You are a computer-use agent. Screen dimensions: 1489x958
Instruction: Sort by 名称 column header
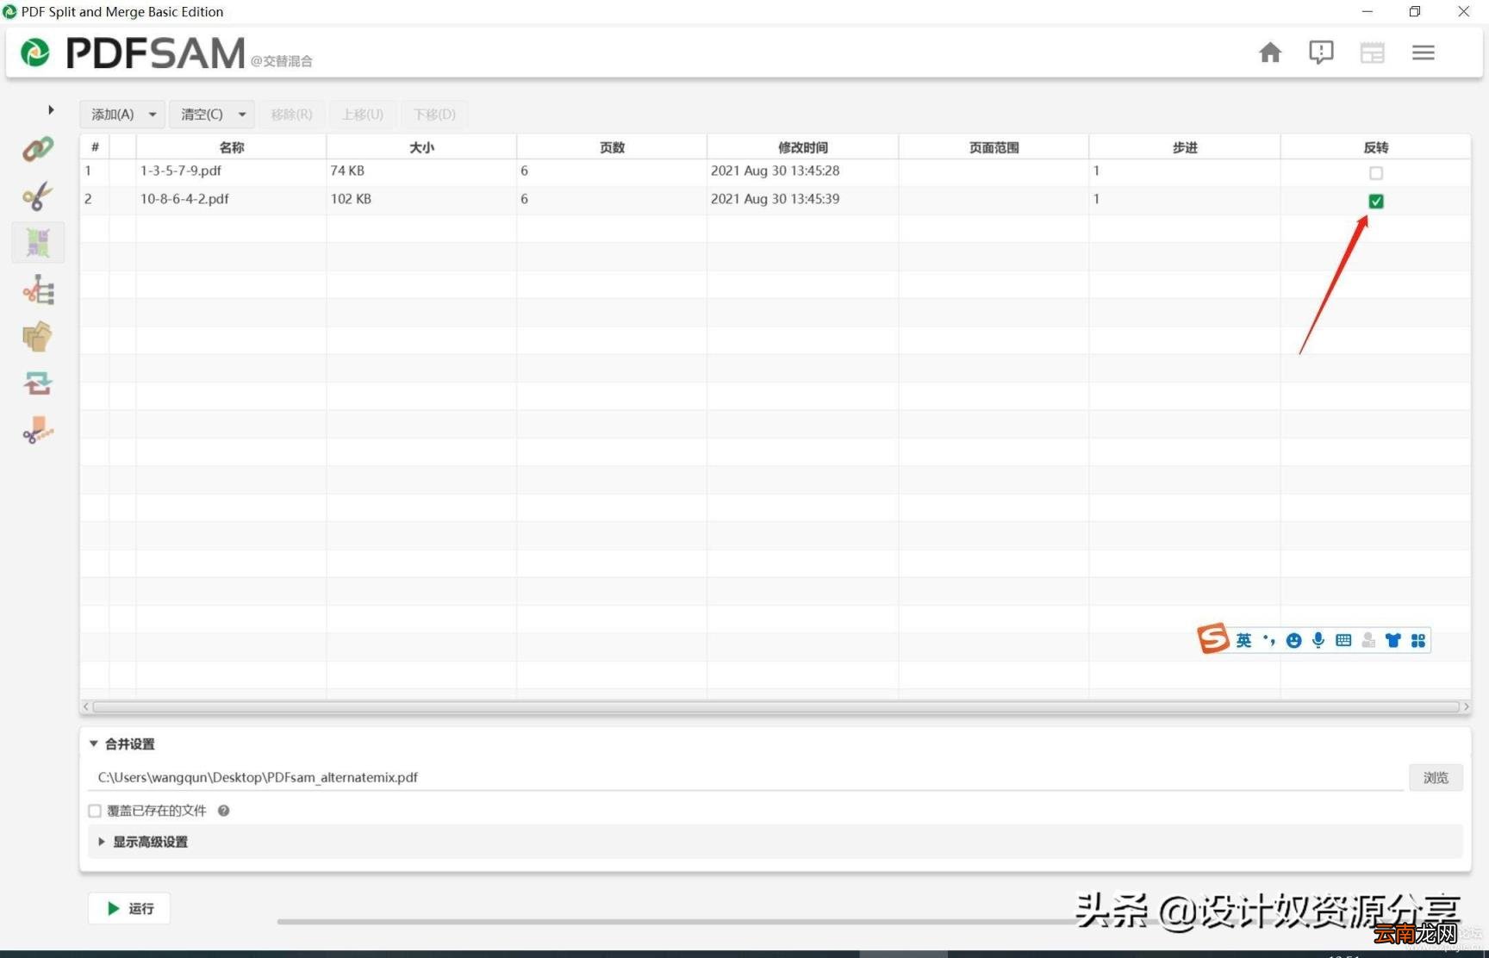pos(231,147)
